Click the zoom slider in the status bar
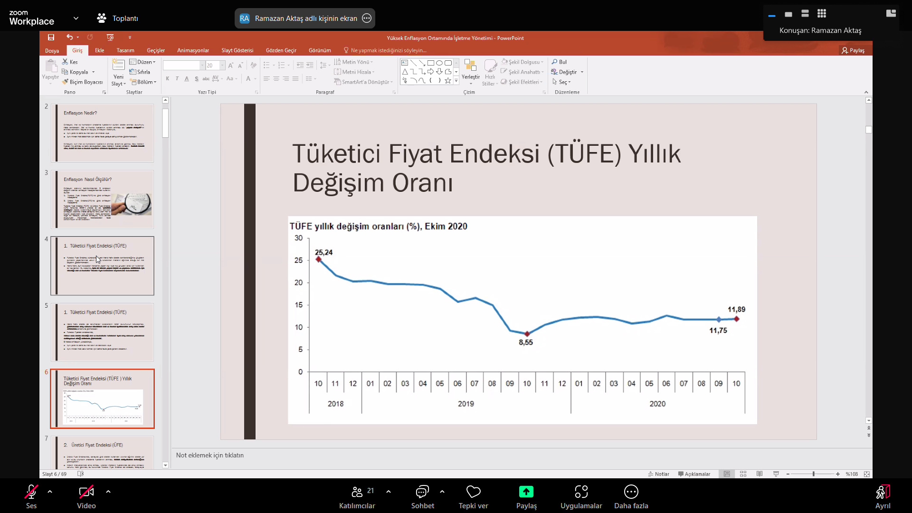This screenshot has width=912, height=513. pyautogui.click(x=813, y=474)
